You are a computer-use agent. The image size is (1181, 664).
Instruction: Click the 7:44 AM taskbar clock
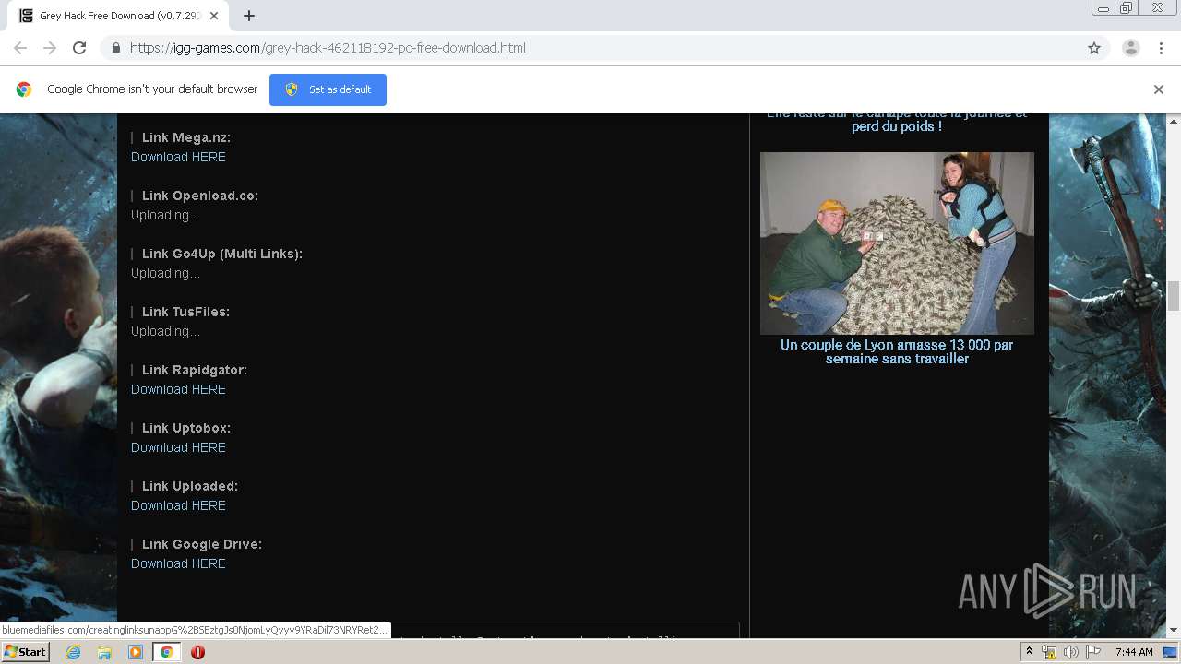1134,652
